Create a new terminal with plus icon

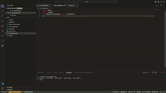click(149, 73)
